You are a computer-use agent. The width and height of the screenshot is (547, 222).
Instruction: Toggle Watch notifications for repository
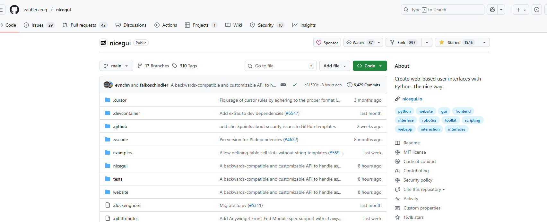pos(359,43)
